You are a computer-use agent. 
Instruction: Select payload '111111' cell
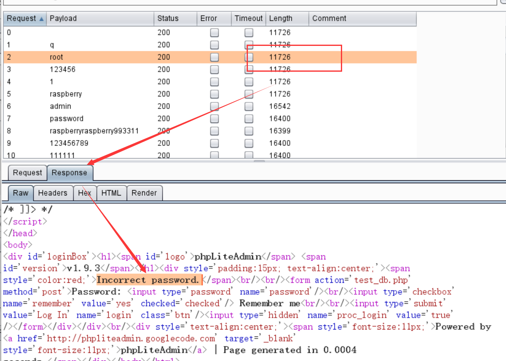pos(61,156)
